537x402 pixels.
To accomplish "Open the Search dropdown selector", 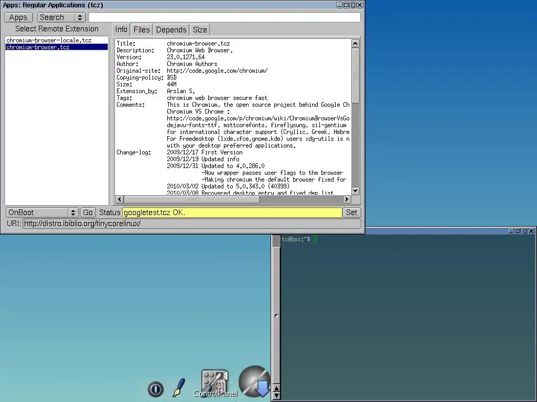I will (x=61, y=17).
